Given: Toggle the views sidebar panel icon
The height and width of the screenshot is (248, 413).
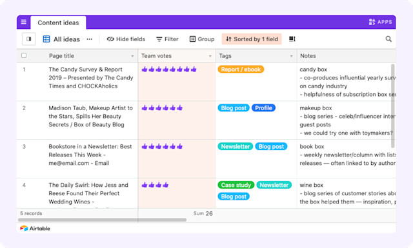Looking at the screenshot, I should (x=29, y=39).
